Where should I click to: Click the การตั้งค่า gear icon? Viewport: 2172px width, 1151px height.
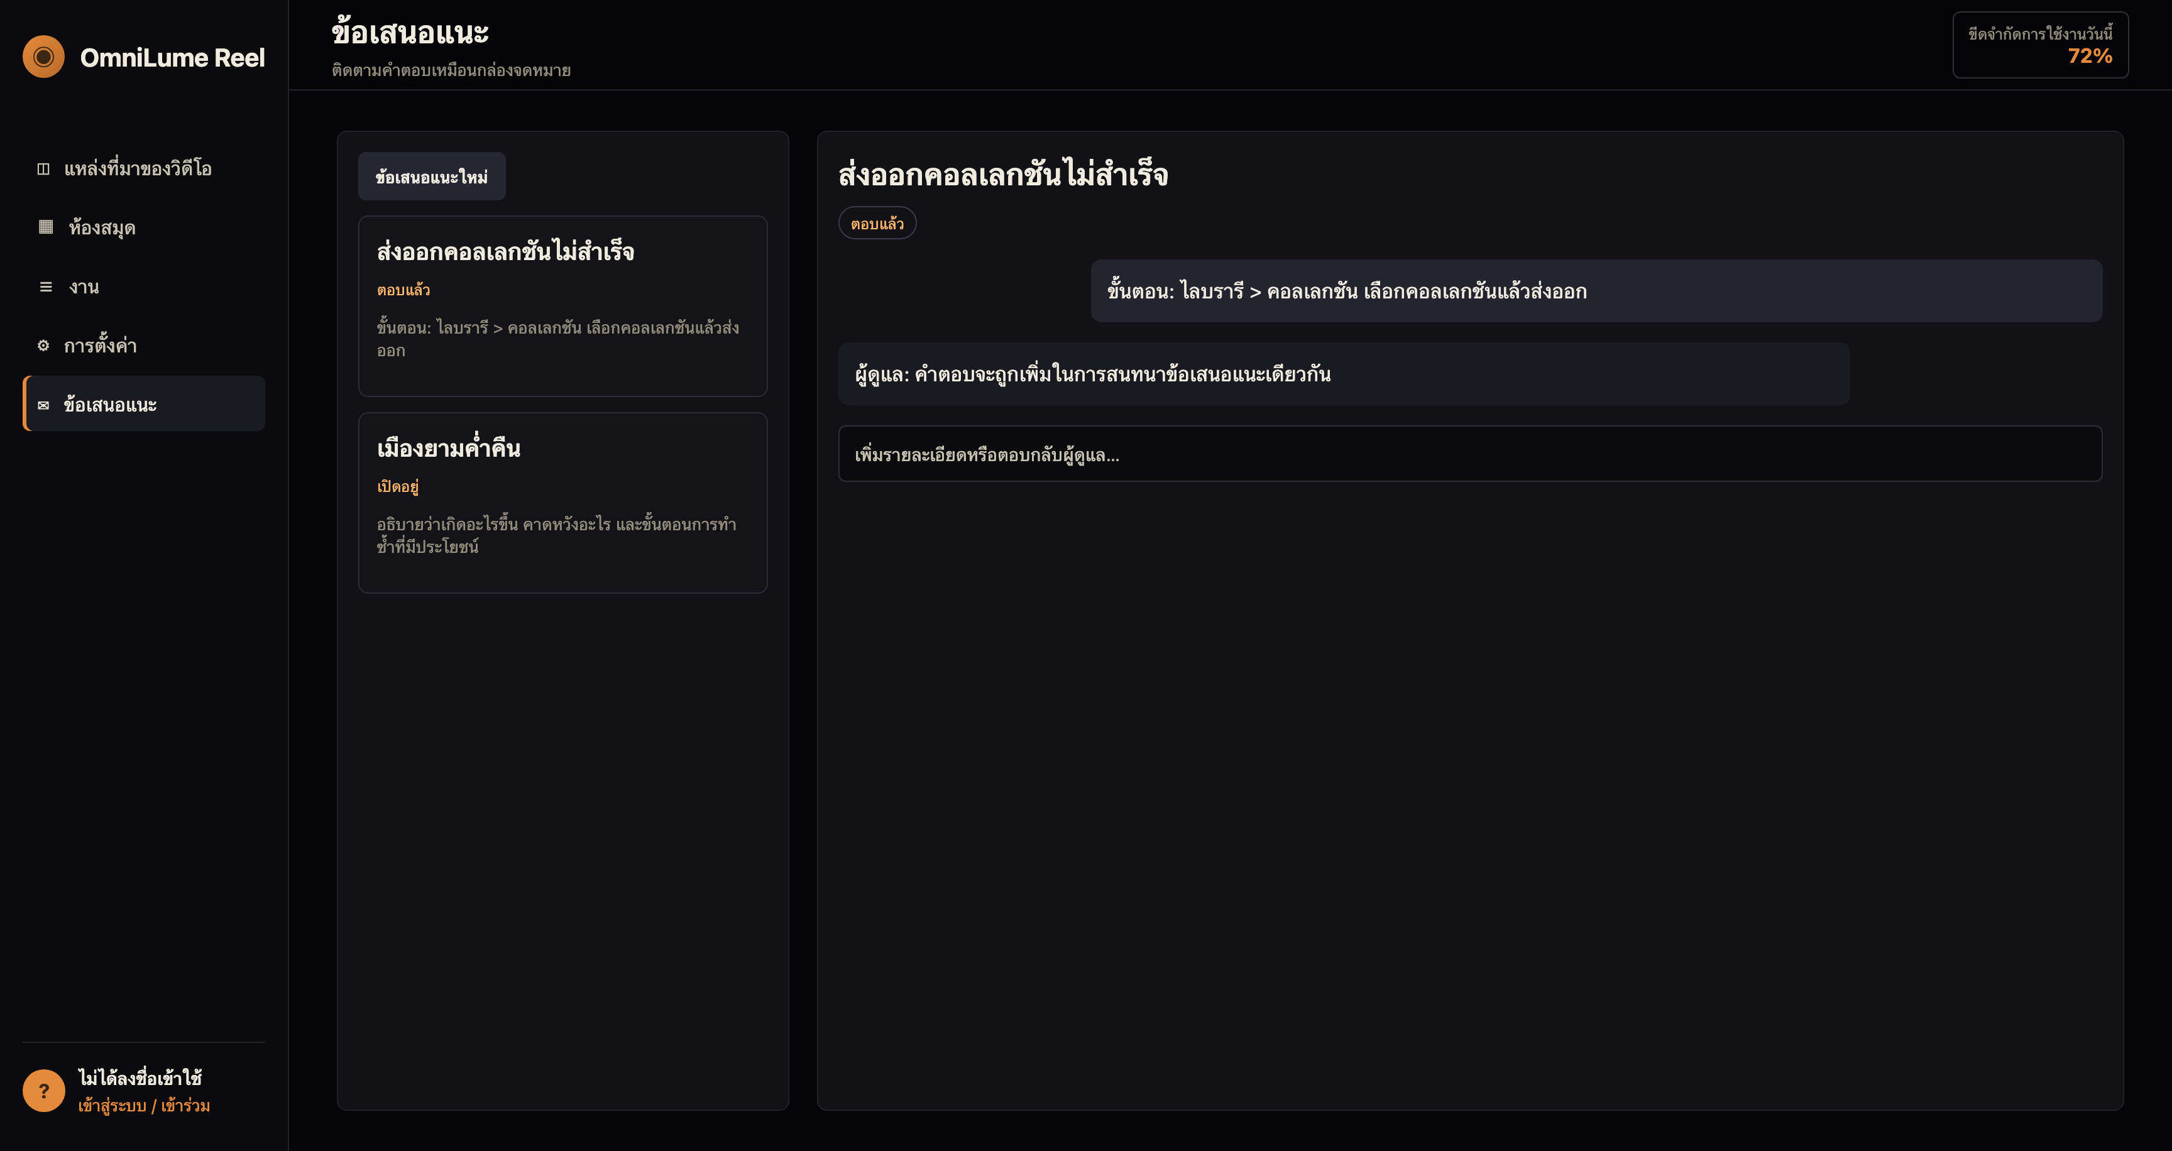44,346
